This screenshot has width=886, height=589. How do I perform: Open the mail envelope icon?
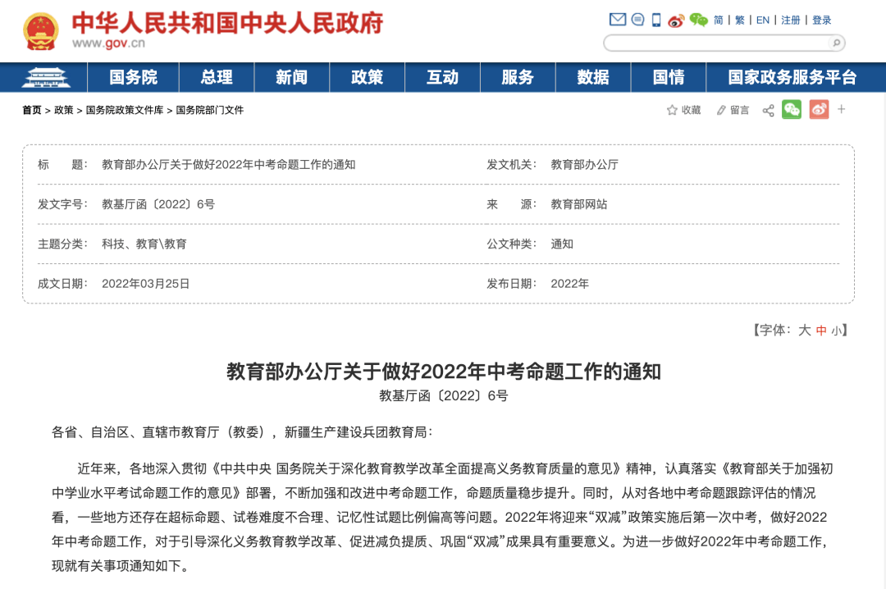[618, 20]
